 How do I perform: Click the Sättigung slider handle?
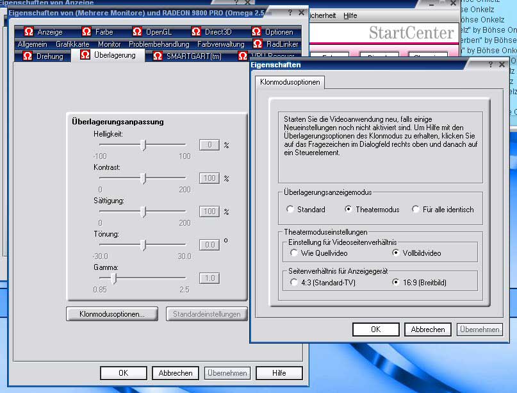coord(143,212)
